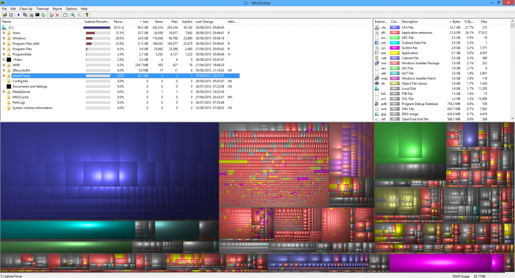Screen dimensions: 515x278
Task: Sort by the Name column header
Action: [42, 22]
